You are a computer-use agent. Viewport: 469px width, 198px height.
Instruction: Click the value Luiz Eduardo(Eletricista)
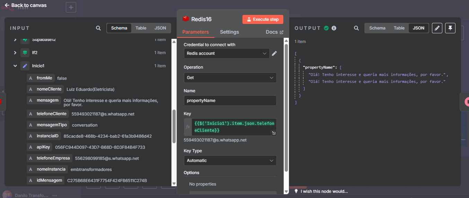tap(90, 89)
